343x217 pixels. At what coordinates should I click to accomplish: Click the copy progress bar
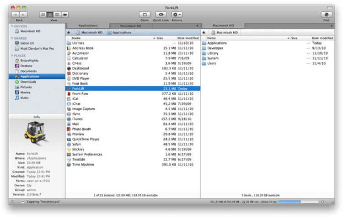(x=298, y=202)
